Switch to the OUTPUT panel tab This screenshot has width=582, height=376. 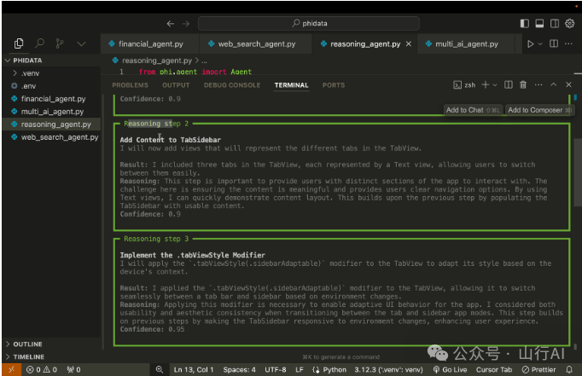click(176, 85)
